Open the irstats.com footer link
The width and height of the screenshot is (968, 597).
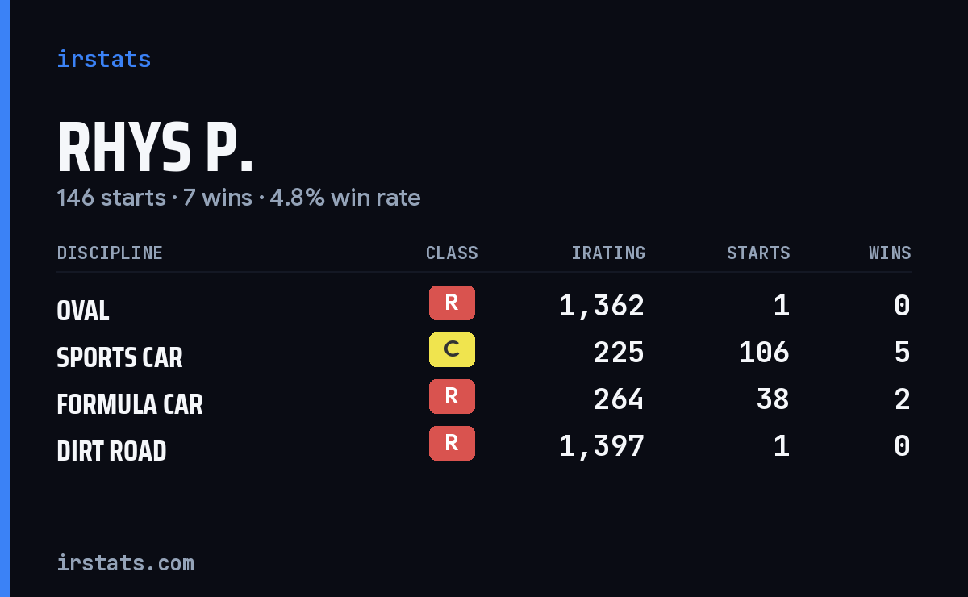tap(125, 562)
